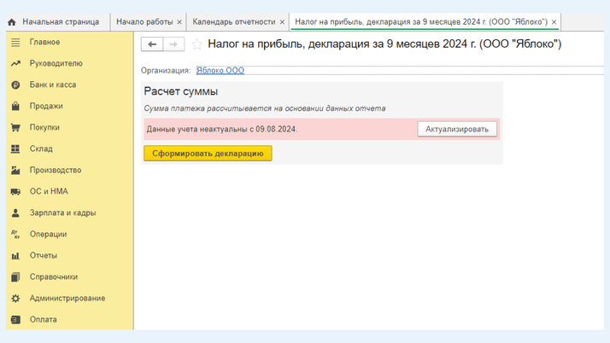Click the Зарплата и кадры person icon
This screenshot has height=343, width=610.
click(15, 212)
